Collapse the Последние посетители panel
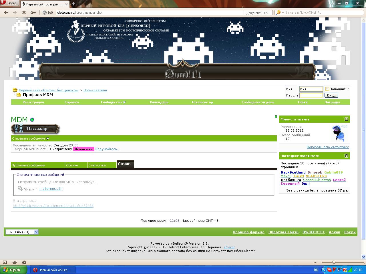366x274 pixels. [346, 156]
